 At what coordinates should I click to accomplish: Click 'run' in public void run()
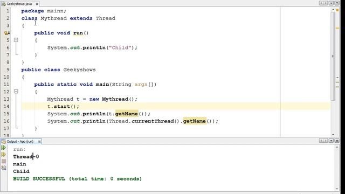coord(78,33)
